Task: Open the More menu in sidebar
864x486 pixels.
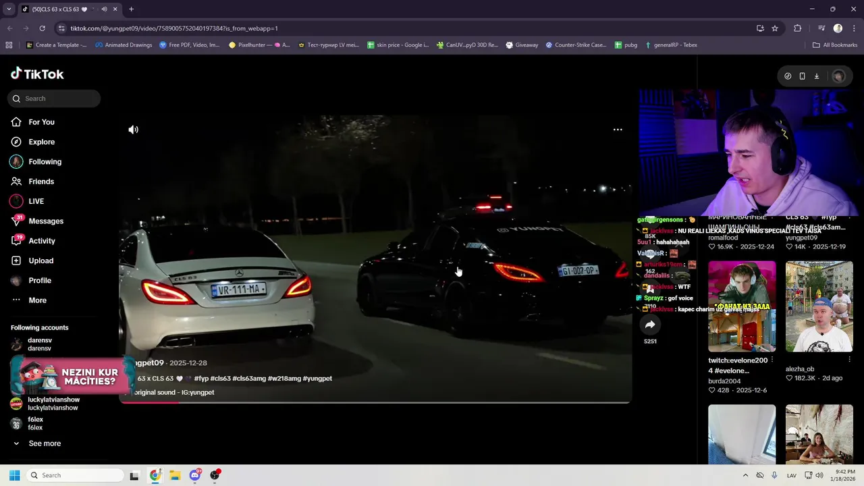Action: pos(28,300)
